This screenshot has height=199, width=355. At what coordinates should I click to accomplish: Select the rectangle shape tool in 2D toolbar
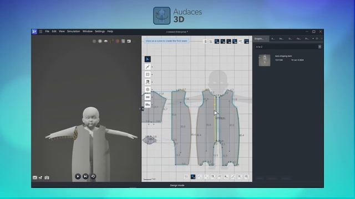tap(148, 74)
